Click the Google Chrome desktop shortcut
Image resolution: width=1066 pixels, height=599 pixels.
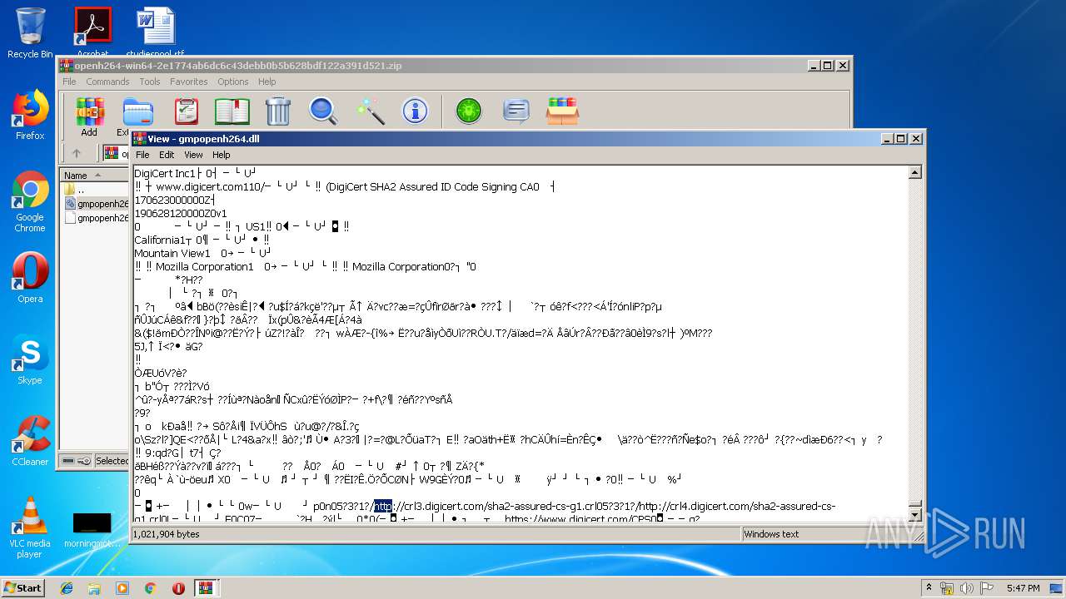tap(30, 202)
